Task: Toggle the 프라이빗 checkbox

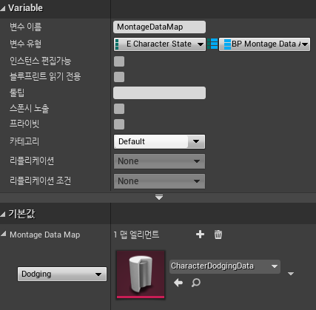Action: point(119,124)
